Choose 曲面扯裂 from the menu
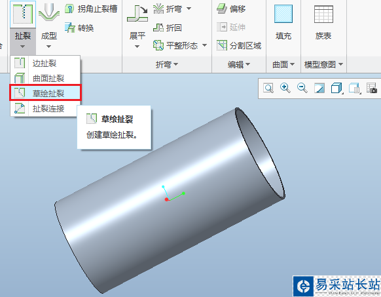This screenshot has height=297, width=381. point(45,79)
